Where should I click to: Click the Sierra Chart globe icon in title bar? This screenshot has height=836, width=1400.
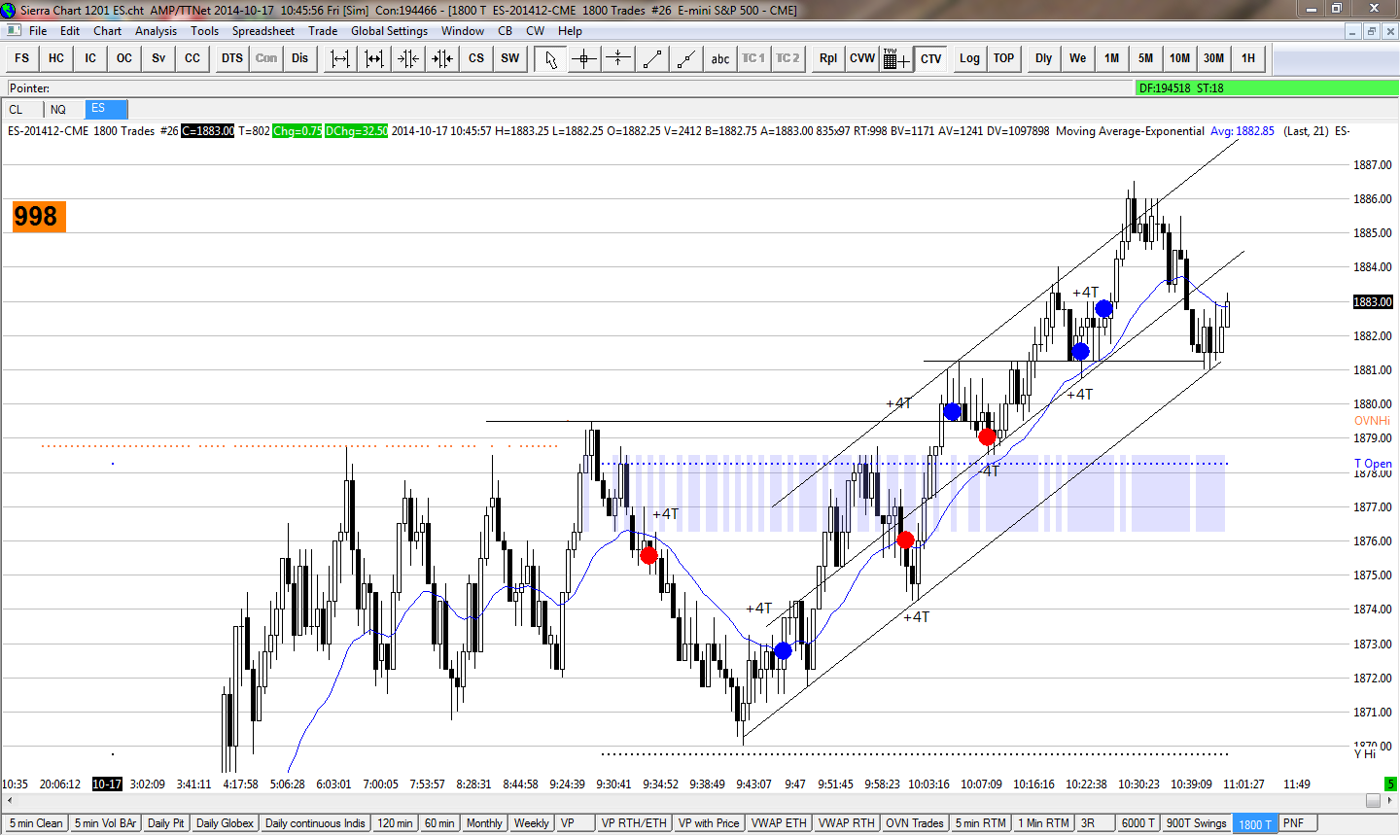(x=9, y=10)
